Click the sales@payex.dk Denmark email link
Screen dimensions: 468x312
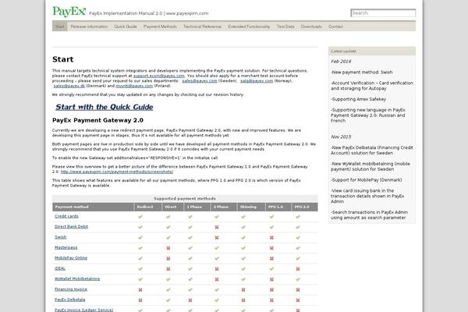[69, 86]
